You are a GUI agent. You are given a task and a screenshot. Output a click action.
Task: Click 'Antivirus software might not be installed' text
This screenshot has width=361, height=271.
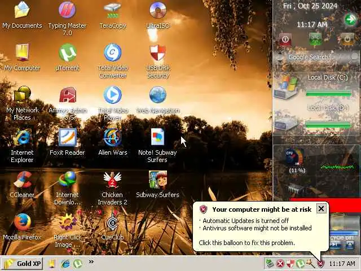[x=257, y=228]
